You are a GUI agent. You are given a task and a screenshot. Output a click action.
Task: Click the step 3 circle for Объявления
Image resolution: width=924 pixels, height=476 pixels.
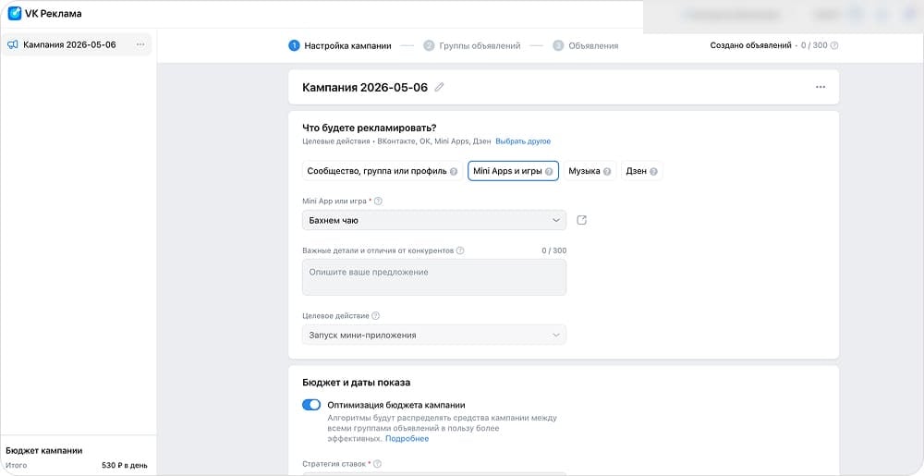(x=558, y=45)
